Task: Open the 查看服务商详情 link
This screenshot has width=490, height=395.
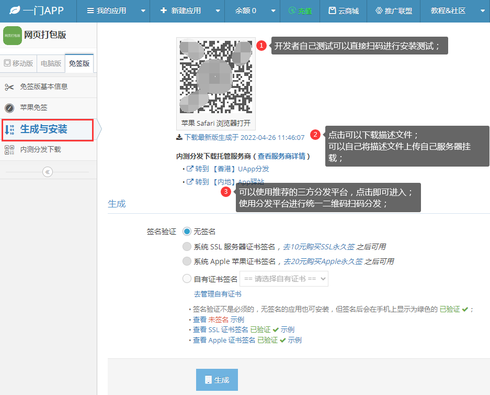Action: pos(281,156)
